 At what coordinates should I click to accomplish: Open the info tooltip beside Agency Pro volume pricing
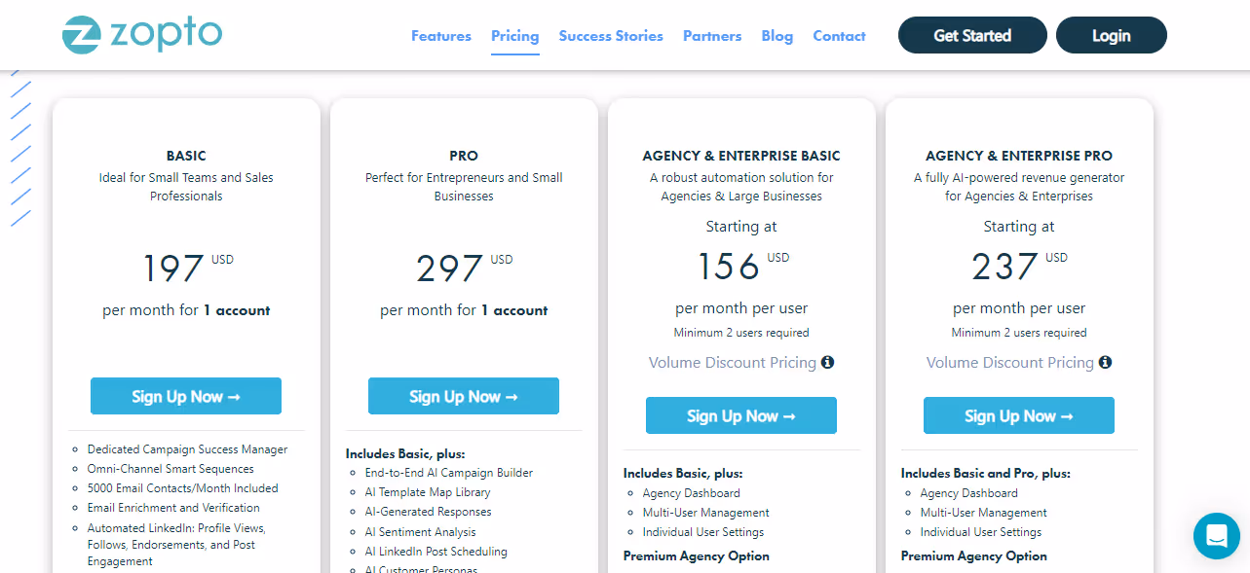(x=1105, y=361)
